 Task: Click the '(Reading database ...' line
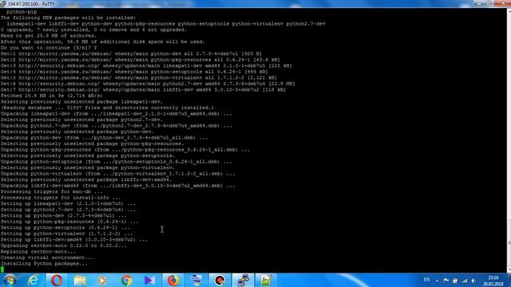point(107,108)
